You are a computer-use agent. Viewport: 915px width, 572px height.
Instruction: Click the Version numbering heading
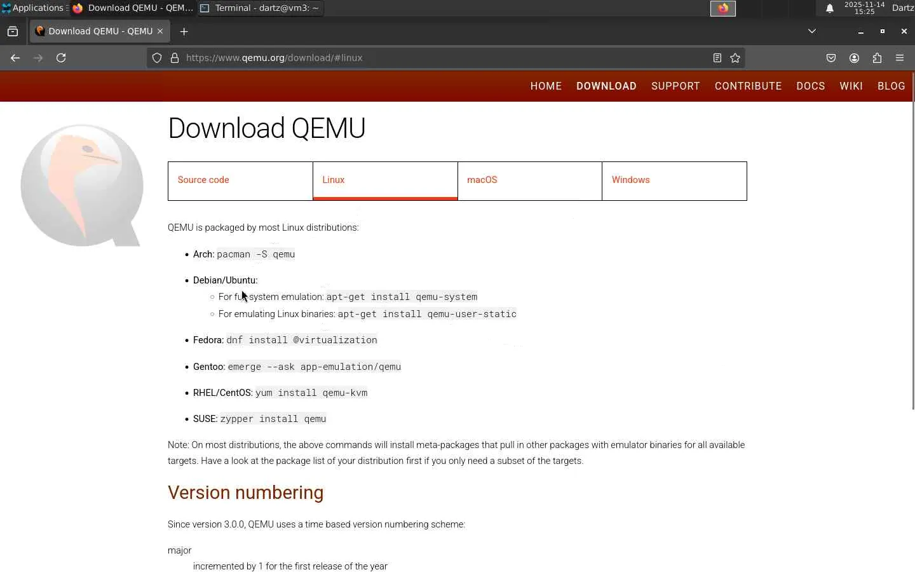[x=246, y=493]
